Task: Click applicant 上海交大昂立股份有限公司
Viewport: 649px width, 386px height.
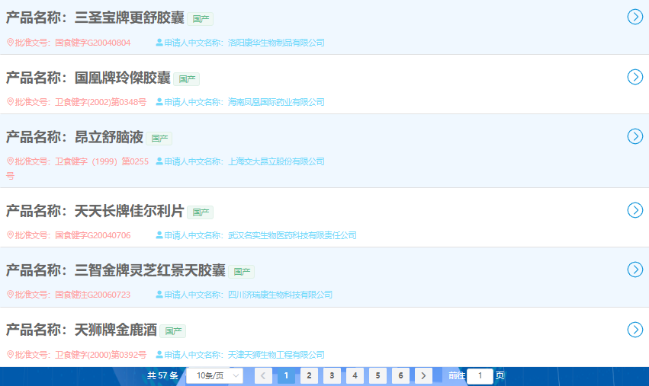Action: 276,161
